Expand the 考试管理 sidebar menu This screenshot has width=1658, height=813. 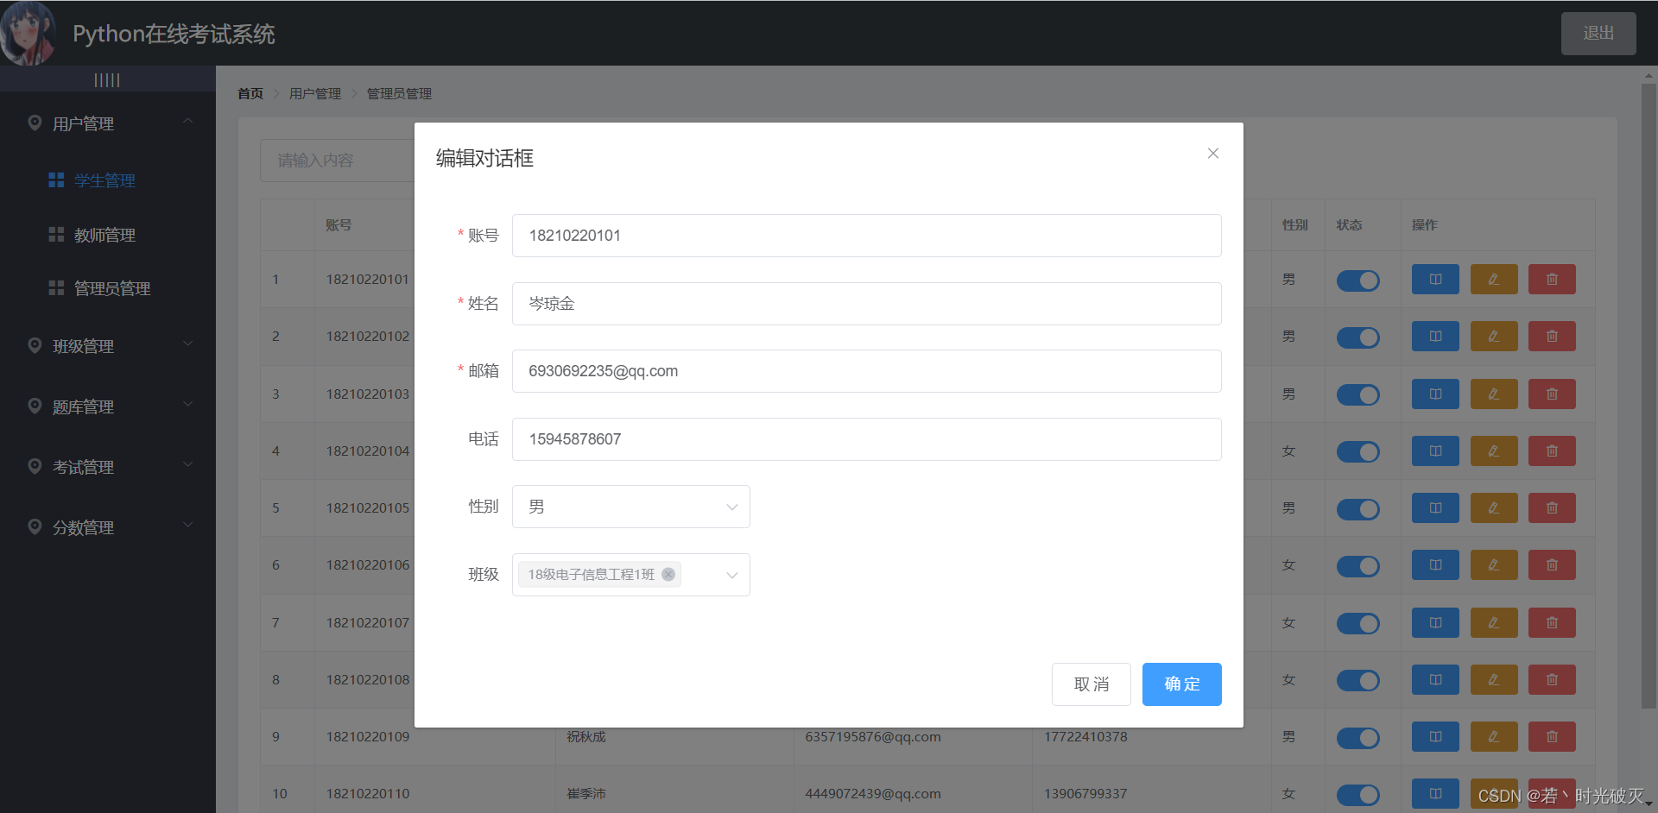tap(108, 467)
